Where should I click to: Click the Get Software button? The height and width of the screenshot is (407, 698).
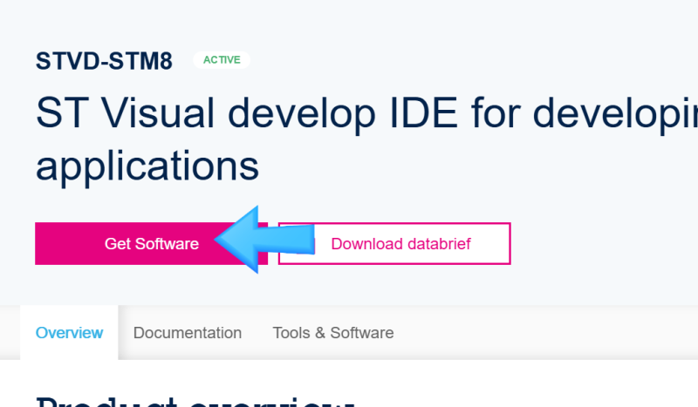[x=151, y=244]
